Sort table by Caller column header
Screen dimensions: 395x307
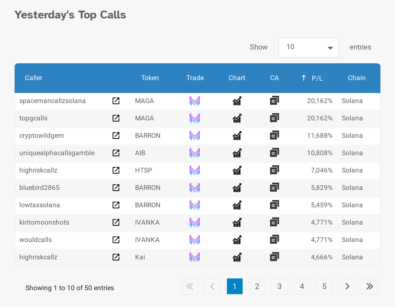pos(34,78)
